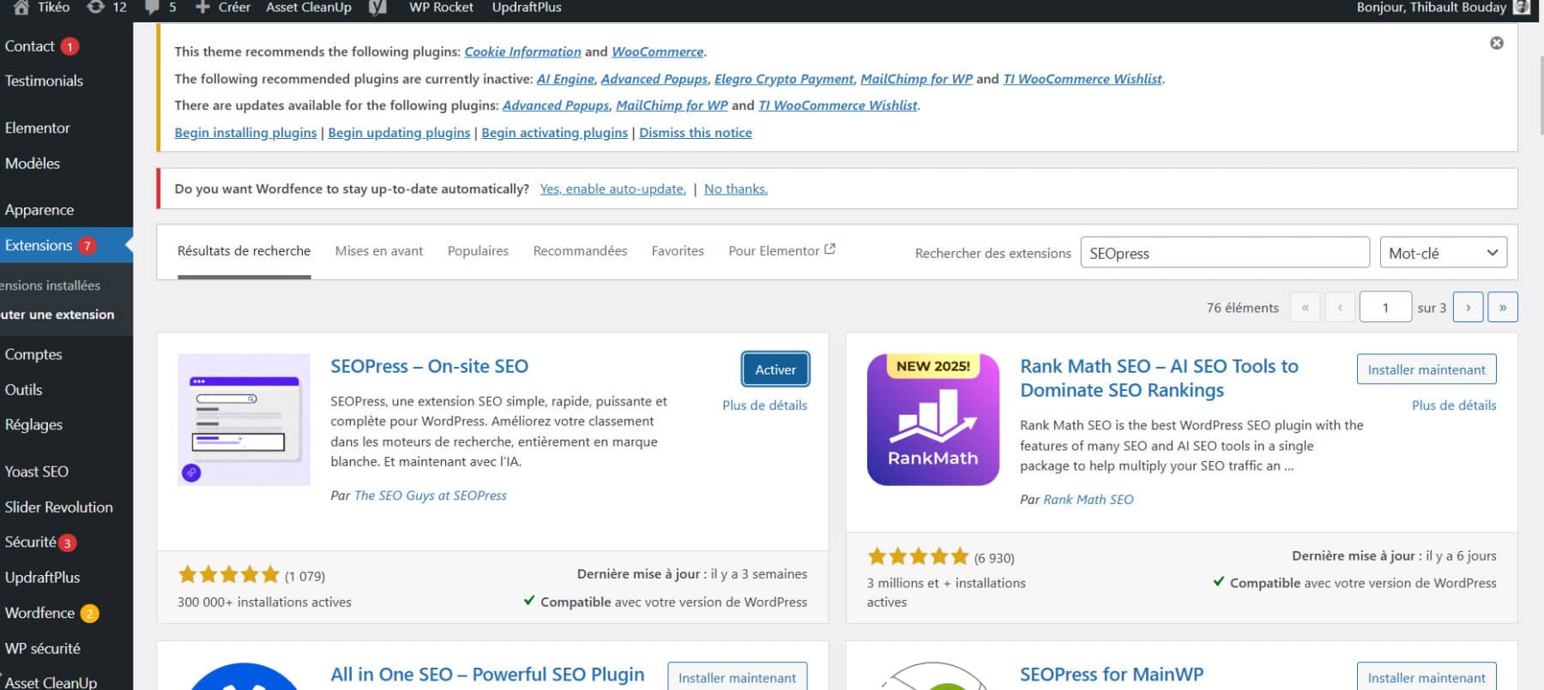Switch to Favorites tab
Image resolution: width=1544 pixels, height=690 pixels.
(678, 251)
